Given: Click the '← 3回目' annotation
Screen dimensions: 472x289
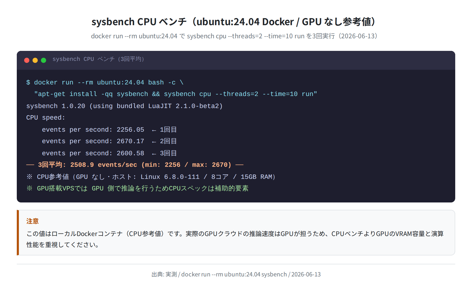Looking at the screenshot, I should tap(164, 153).
